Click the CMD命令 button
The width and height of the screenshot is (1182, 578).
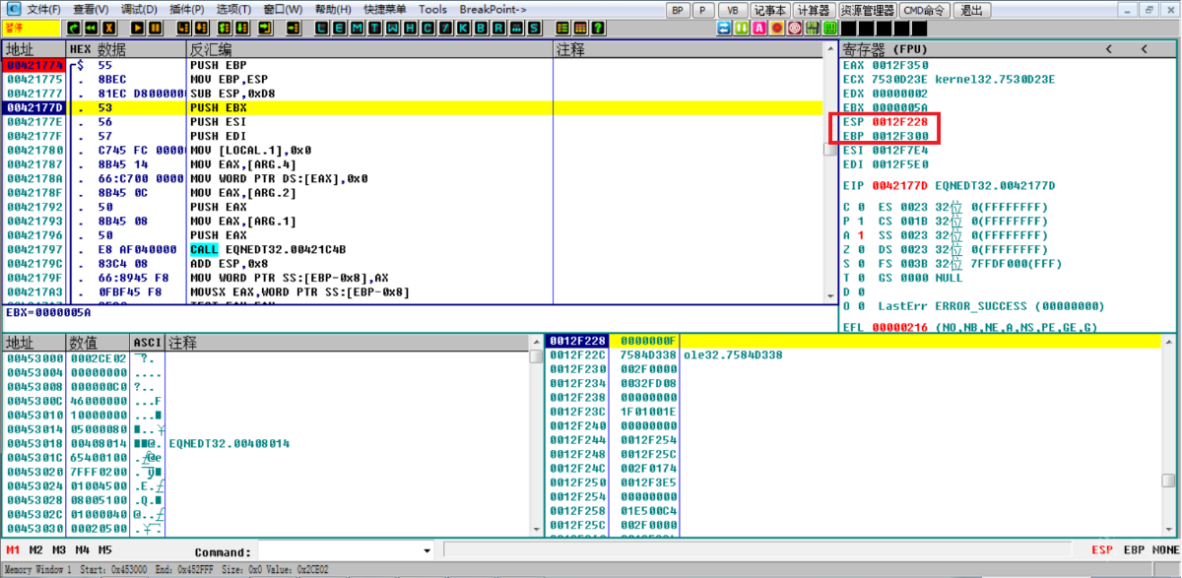click(x=924, y=10)
